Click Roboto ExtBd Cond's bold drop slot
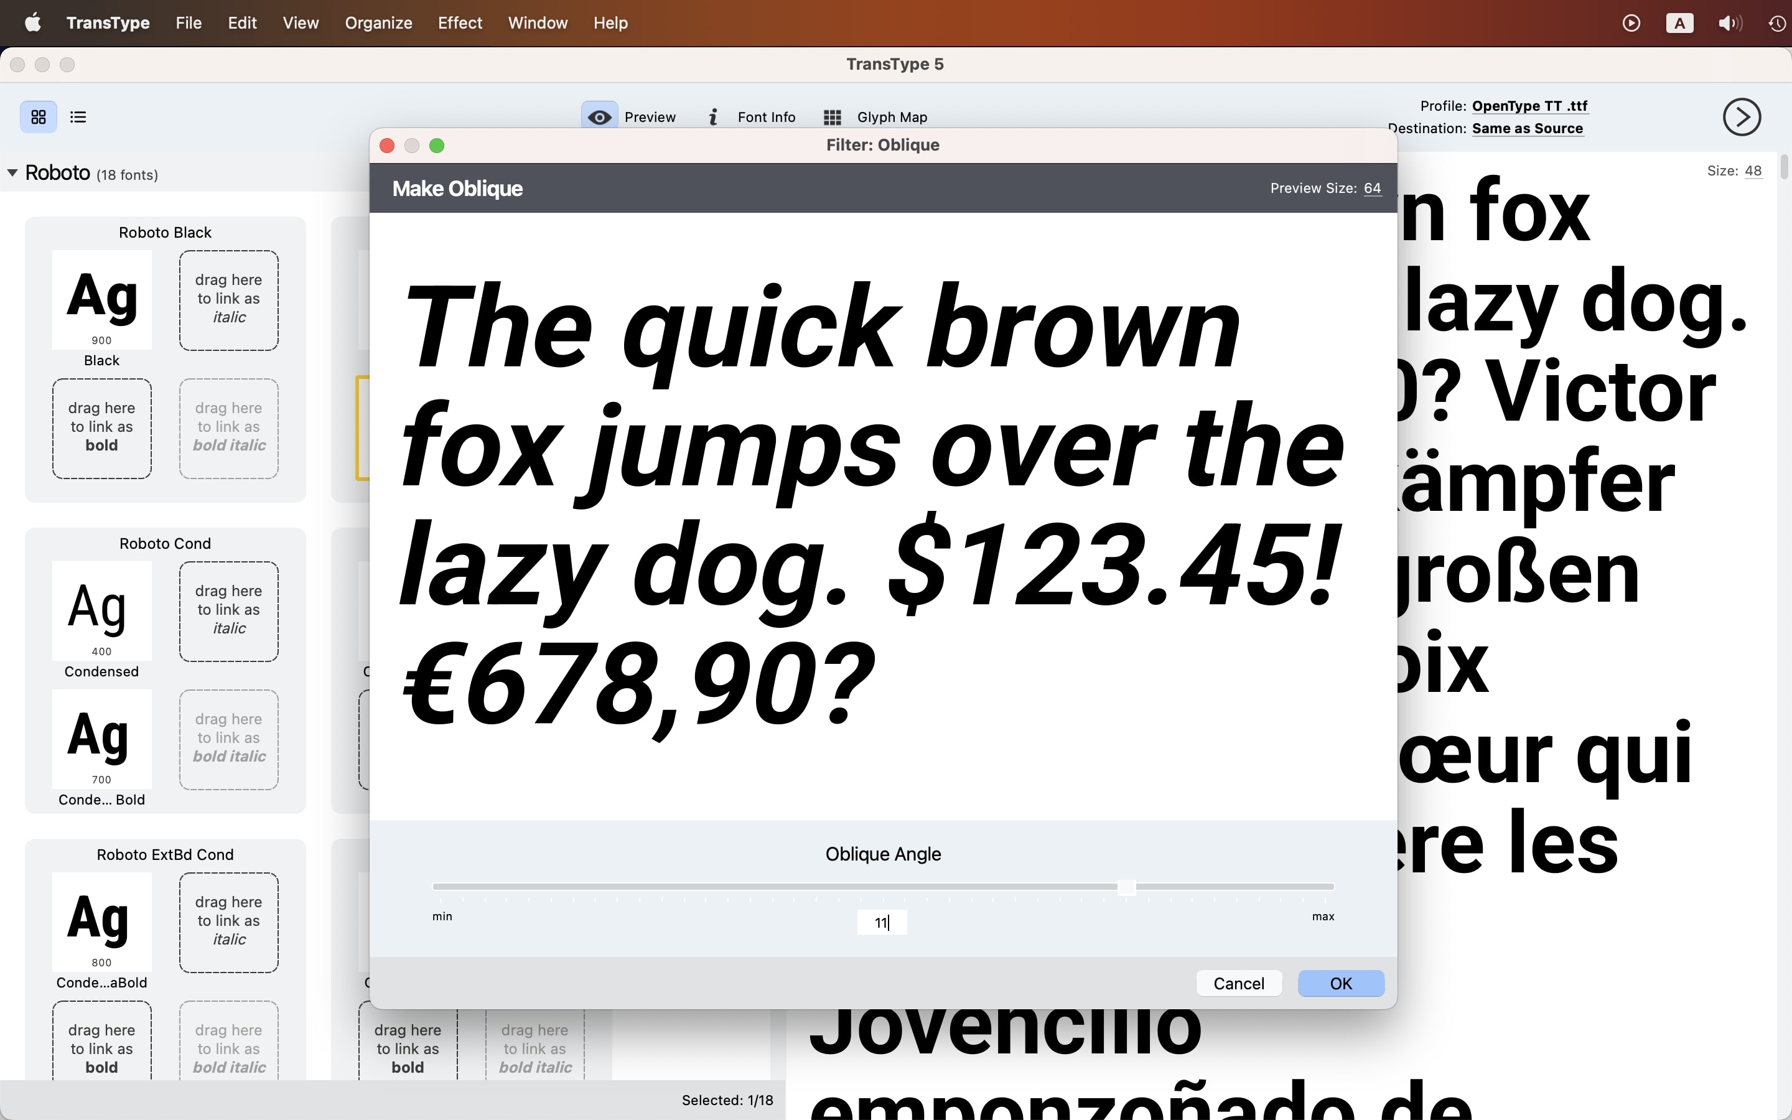 tap(102, 1041)
